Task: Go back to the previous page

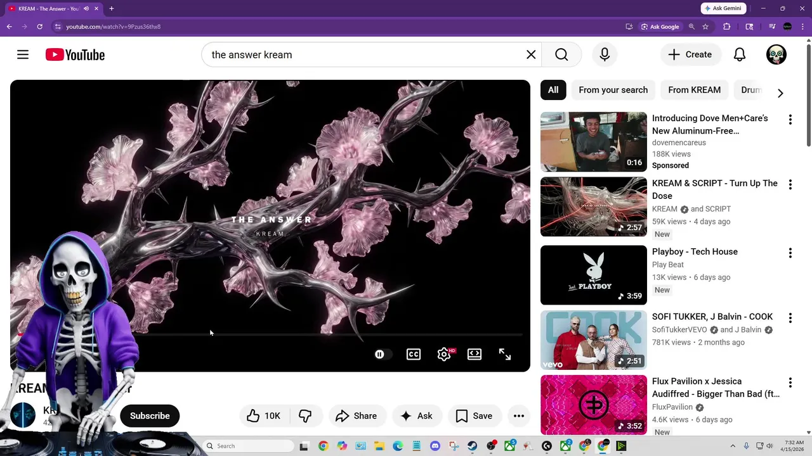Action: click(9, 27)
